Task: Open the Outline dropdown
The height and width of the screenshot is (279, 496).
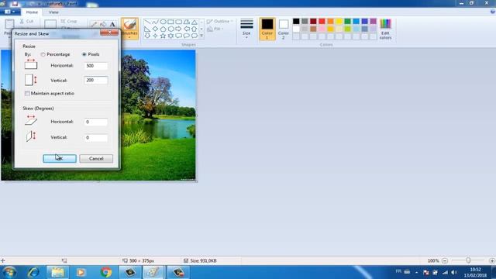Action: (x=220, y=21)
